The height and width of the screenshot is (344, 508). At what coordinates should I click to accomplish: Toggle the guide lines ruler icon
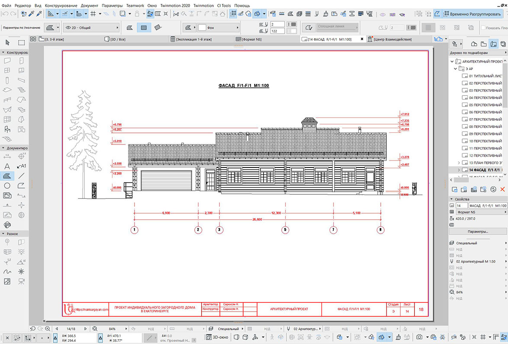pyautogui.click(x=51, y=13)
